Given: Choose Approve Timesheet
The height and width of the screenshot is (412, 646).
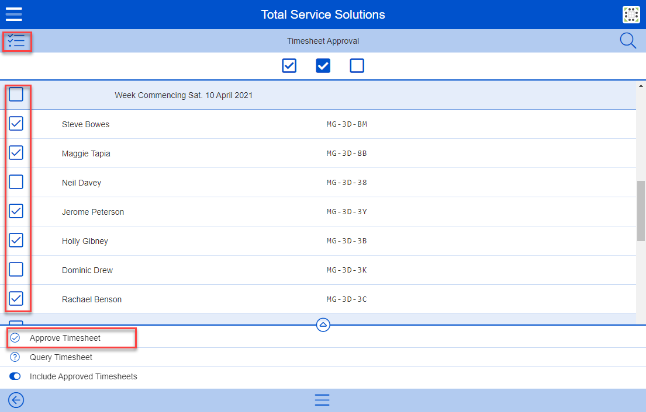Looking at the screenshot, I should (65, 338).
